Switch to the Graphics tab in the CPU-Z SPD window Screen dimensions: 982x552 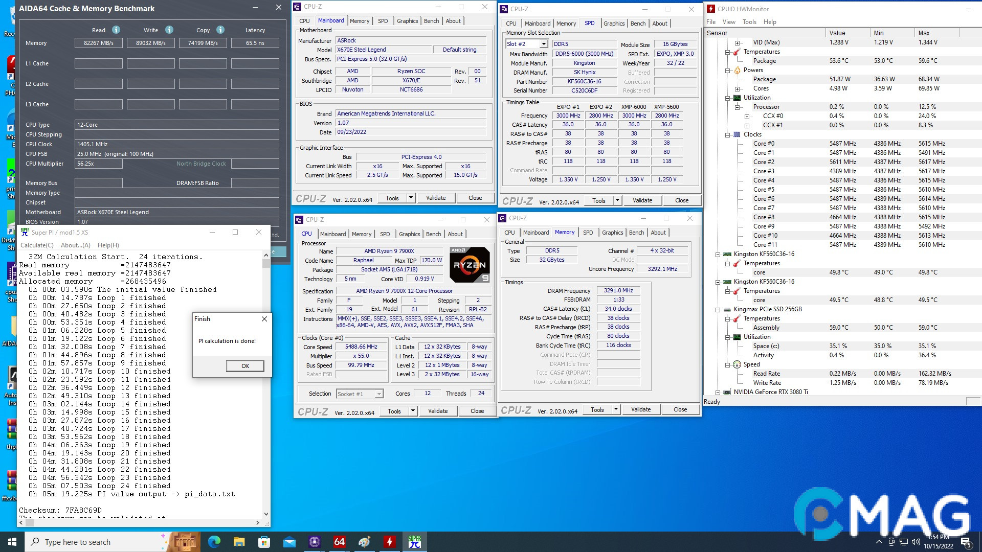pos(614,24)
